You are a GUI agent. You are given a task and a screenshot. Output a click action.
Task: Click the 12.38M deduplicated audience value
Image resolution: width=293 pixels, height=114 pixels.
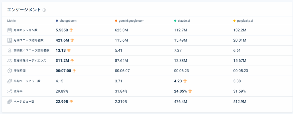coord(181,60)
